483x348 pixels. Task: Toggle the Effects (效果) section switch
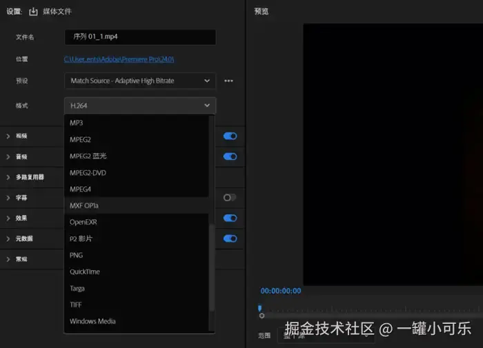(230, 218)
